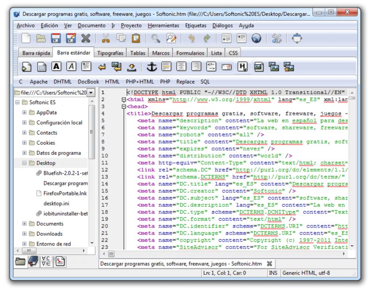
Task: Close the Softonic.htm document tab
Action: [x=269, y=264]
